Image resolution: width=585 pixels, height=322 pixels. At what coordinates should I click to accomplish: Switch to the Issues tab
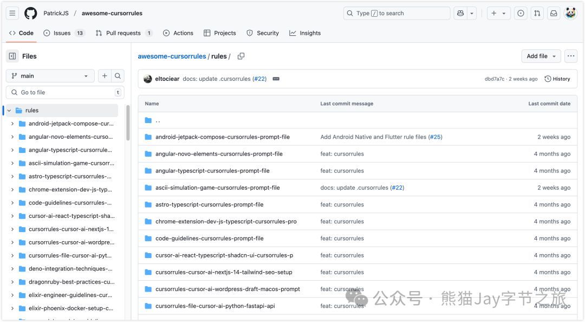[x=63, y=33]
